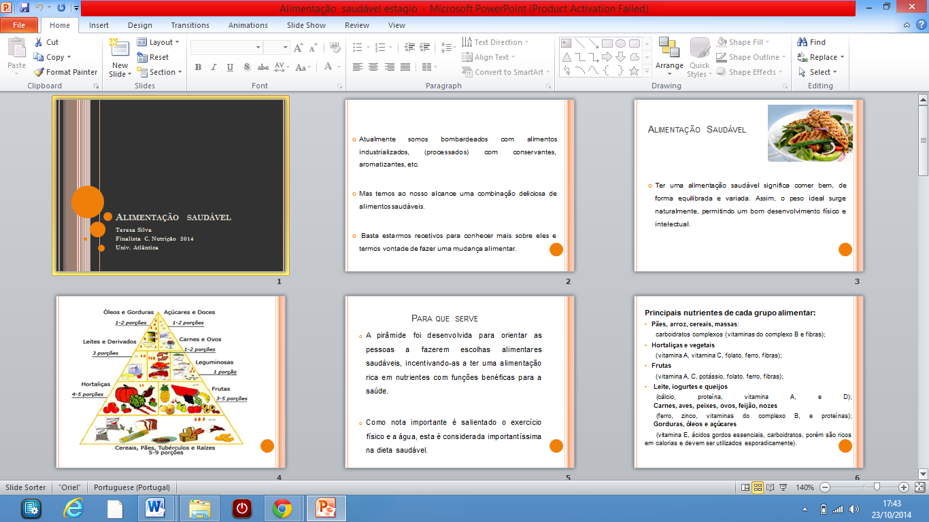Image resolution: width=929 pixels, height=522 pixels.
Task: Click the Redo icon in title bar
Action: coord(61,8)
